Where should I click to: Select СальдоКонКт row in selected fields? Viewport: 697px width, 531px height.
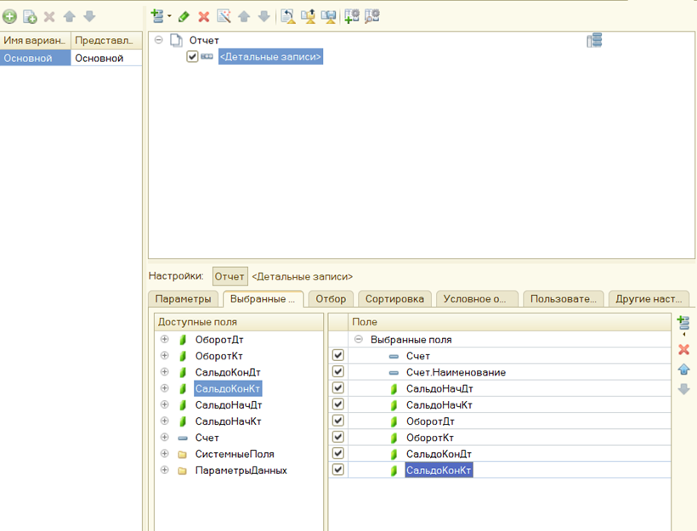tap(500, 470)
